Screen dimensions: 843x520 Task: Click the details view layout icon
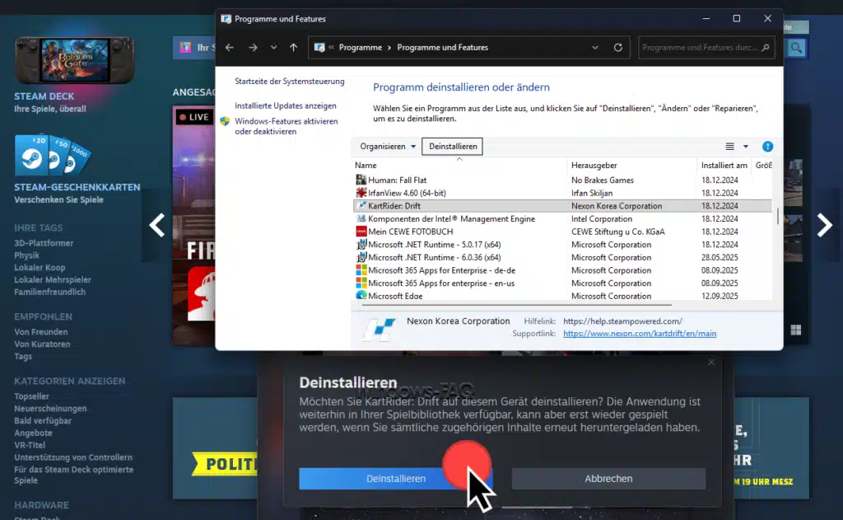pos(729,146)
